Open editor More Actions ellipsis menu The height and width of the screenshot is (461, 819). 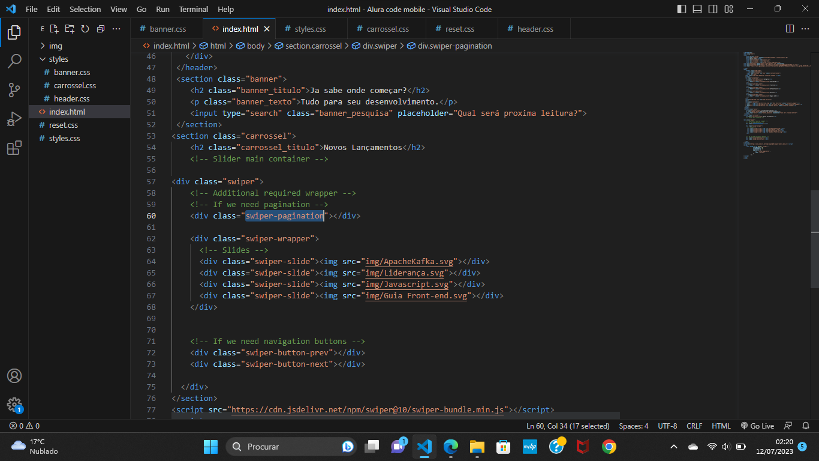806,29
